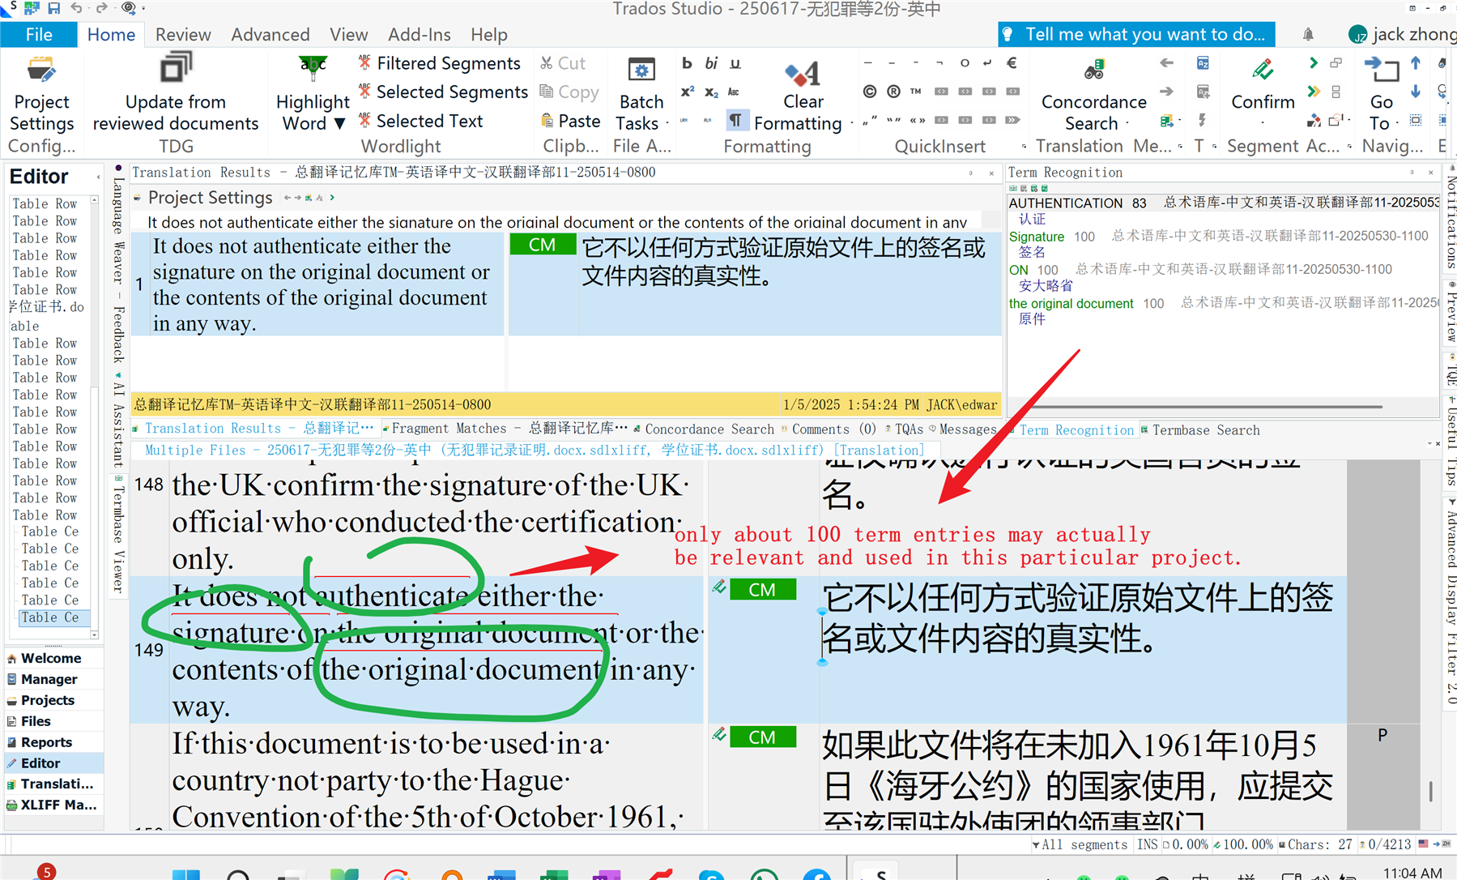Viewport: 1457px width, 880px height.
Task: Apply bold-italic 'bi' formatting
Action: 711,63
